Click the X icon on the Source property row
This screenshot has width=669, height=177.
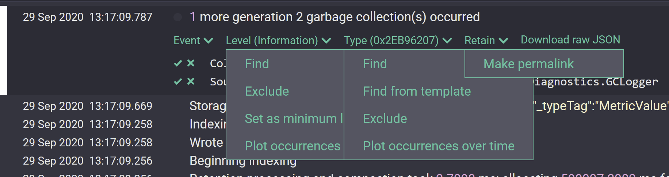coord(191,81)
